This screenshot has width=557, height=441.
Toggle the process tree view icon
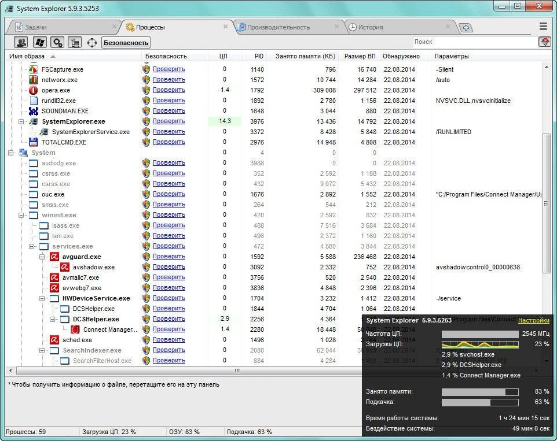click(x=74, y=43)
